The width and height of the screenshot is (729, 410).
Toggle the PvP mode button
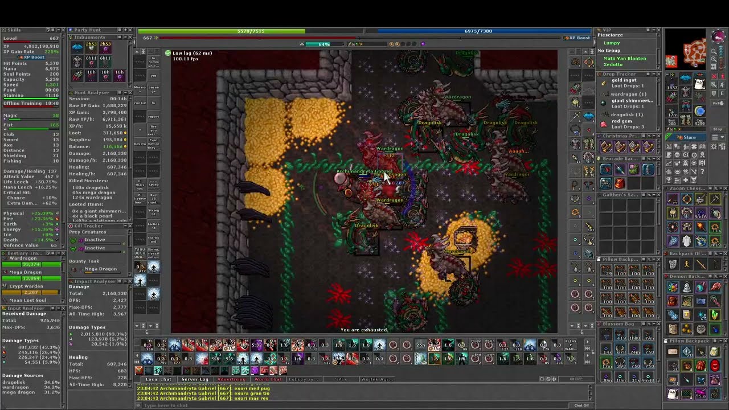coord(718,103)
